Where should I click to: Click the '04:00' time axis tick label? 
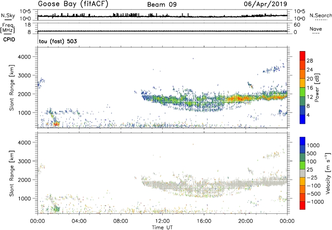tap(79, 221)
